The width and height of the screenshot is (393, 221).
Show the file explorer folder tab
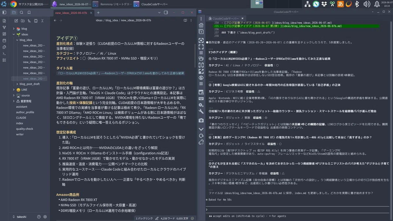[x=14, y=12]
